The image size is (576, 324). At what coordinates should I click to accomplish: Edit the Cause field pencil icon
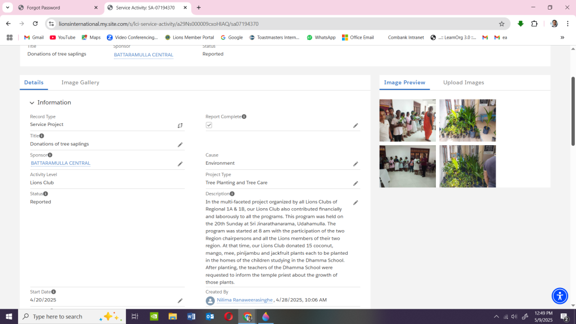point(355,164)
